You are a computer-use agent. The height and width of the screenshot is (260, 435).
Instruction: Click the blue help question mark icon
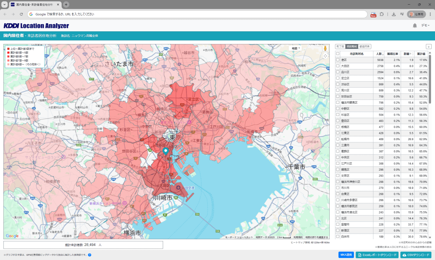click(x=90, y=255)
